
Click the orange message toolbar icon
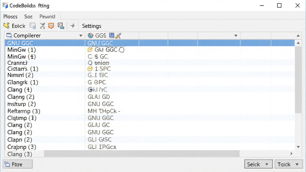coord(51,26)
